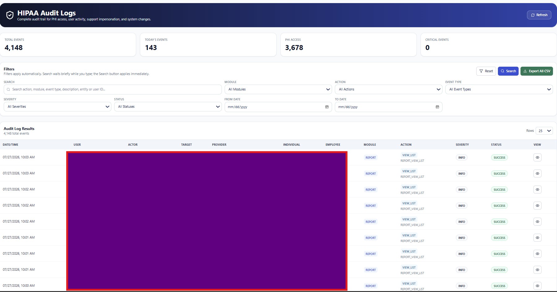Click the shield icon beside HIPAA Audit Logs

(10, 15)
